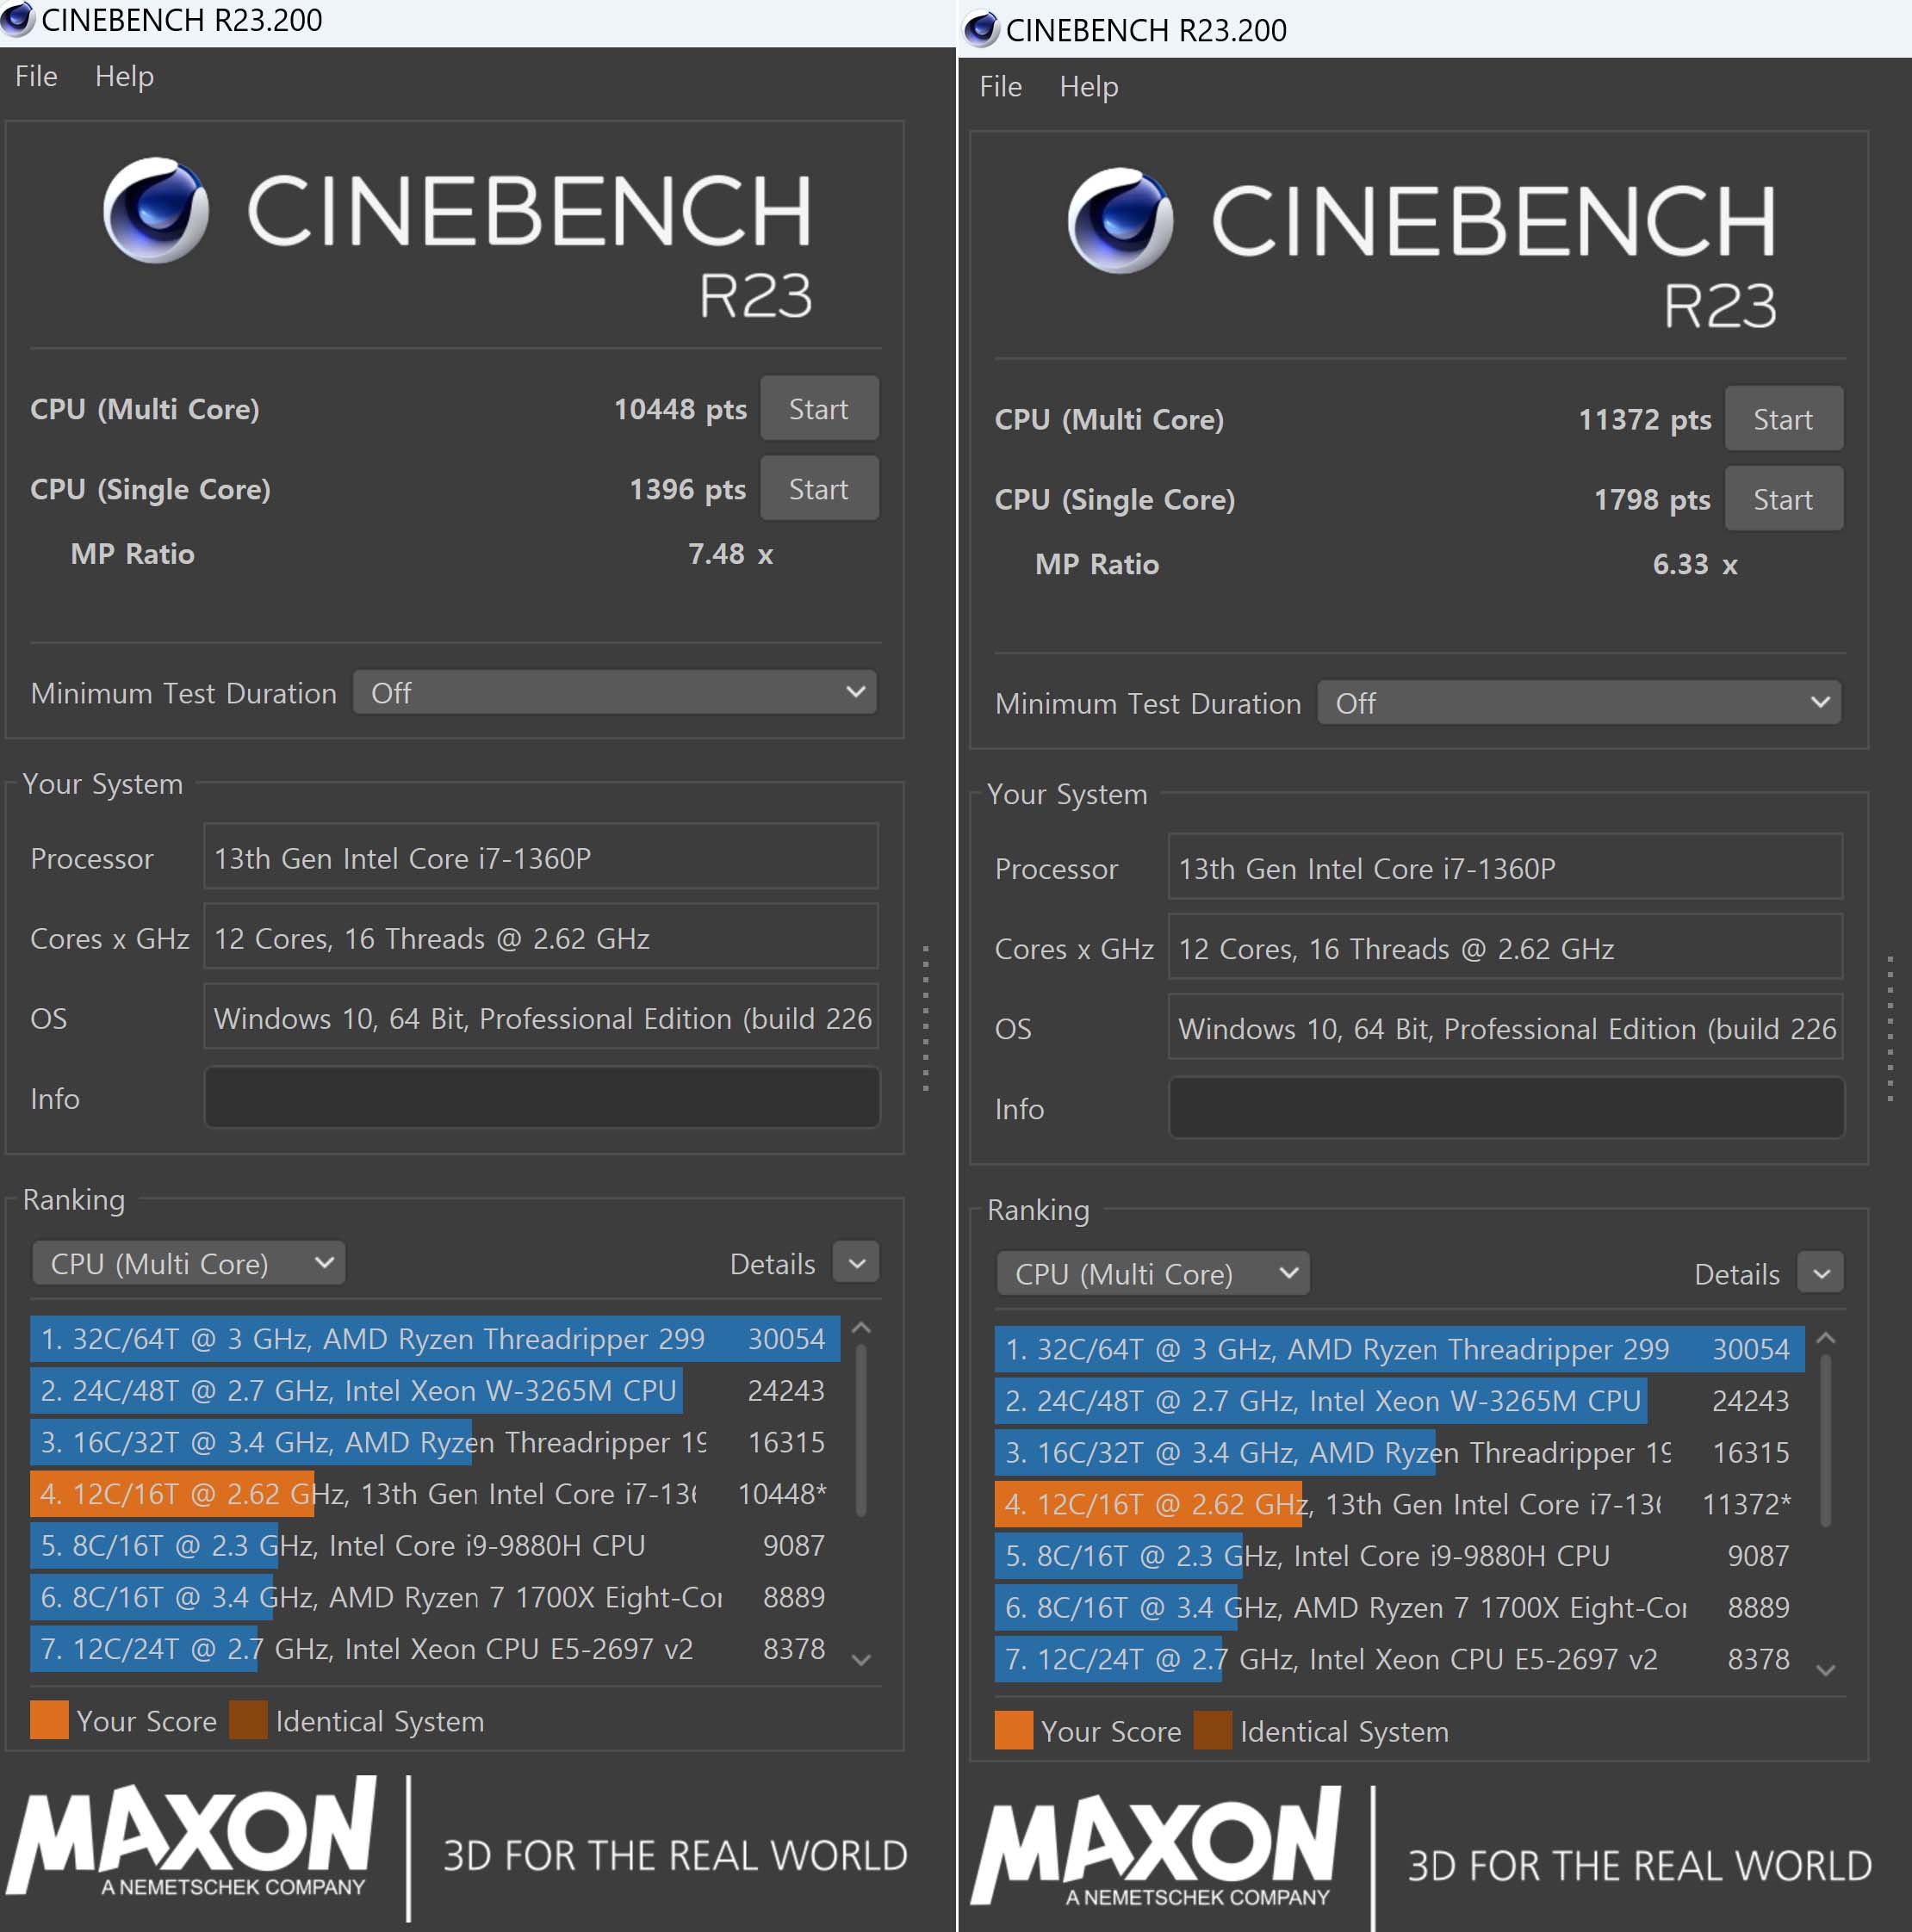Click dotted panel splitter handle, right window

(1890, 1027)
